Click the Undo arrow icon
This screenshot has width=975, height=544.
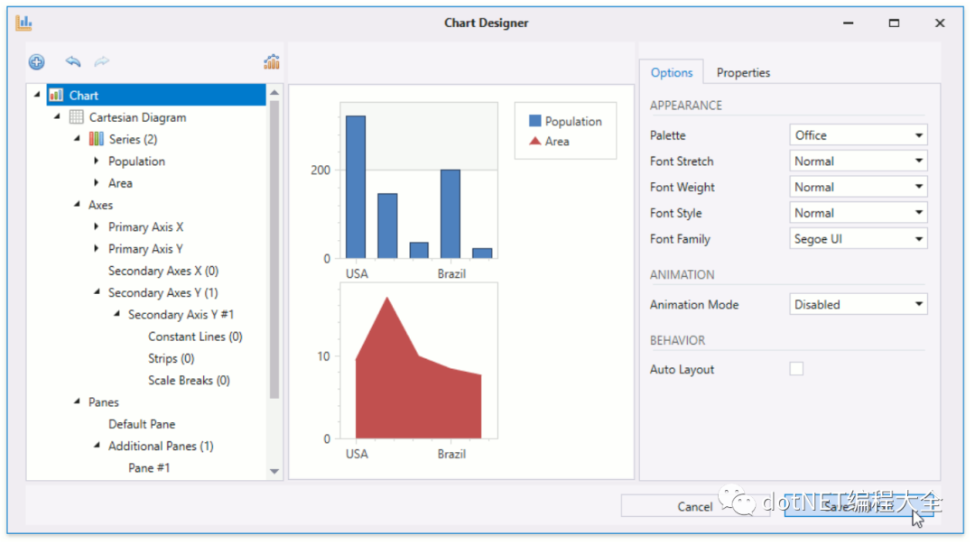tap(73, 61)
